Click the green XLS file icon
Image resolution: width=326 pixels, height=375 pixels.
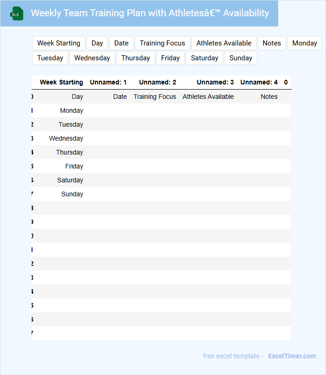(x=17, y=13)
